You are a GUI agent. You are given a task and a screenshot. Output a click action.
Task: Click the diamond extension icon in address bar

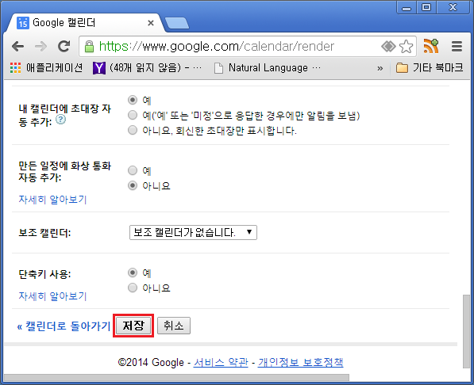pyautogui.click(x=388, y=47)
